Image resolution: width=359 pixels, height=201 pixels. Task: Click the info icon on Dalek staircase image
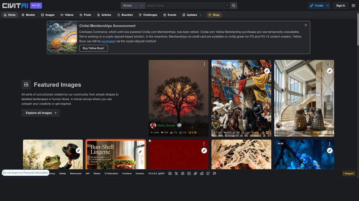click(330, 133)
